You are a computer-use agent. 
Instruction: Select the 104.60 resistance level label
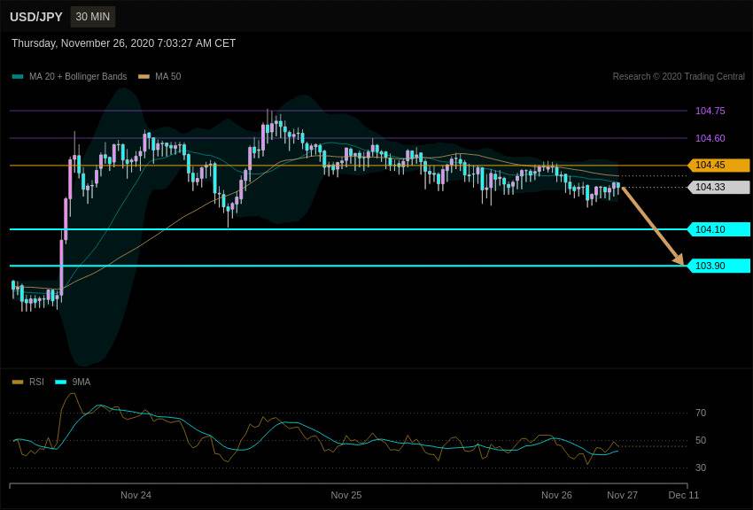pyautogui.click(x=710, y=138)
